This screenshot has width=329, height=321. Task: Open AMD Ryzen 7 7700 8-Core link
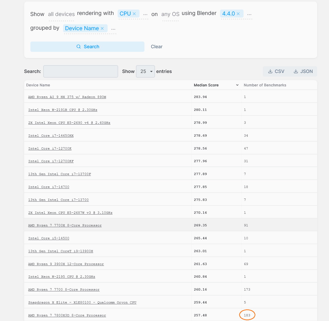64,290
